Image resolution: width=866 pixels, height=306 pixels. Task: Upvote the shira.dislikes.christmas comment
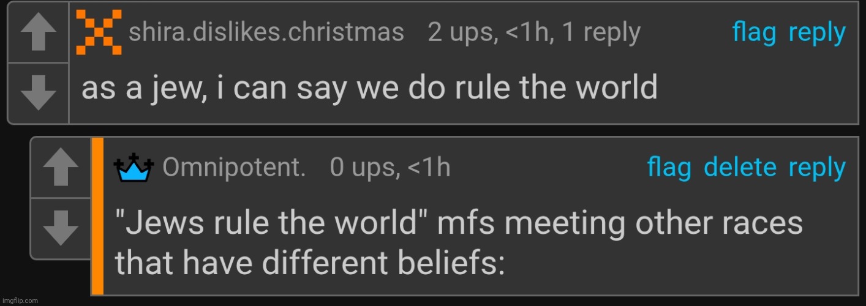[x=39, y=32]
